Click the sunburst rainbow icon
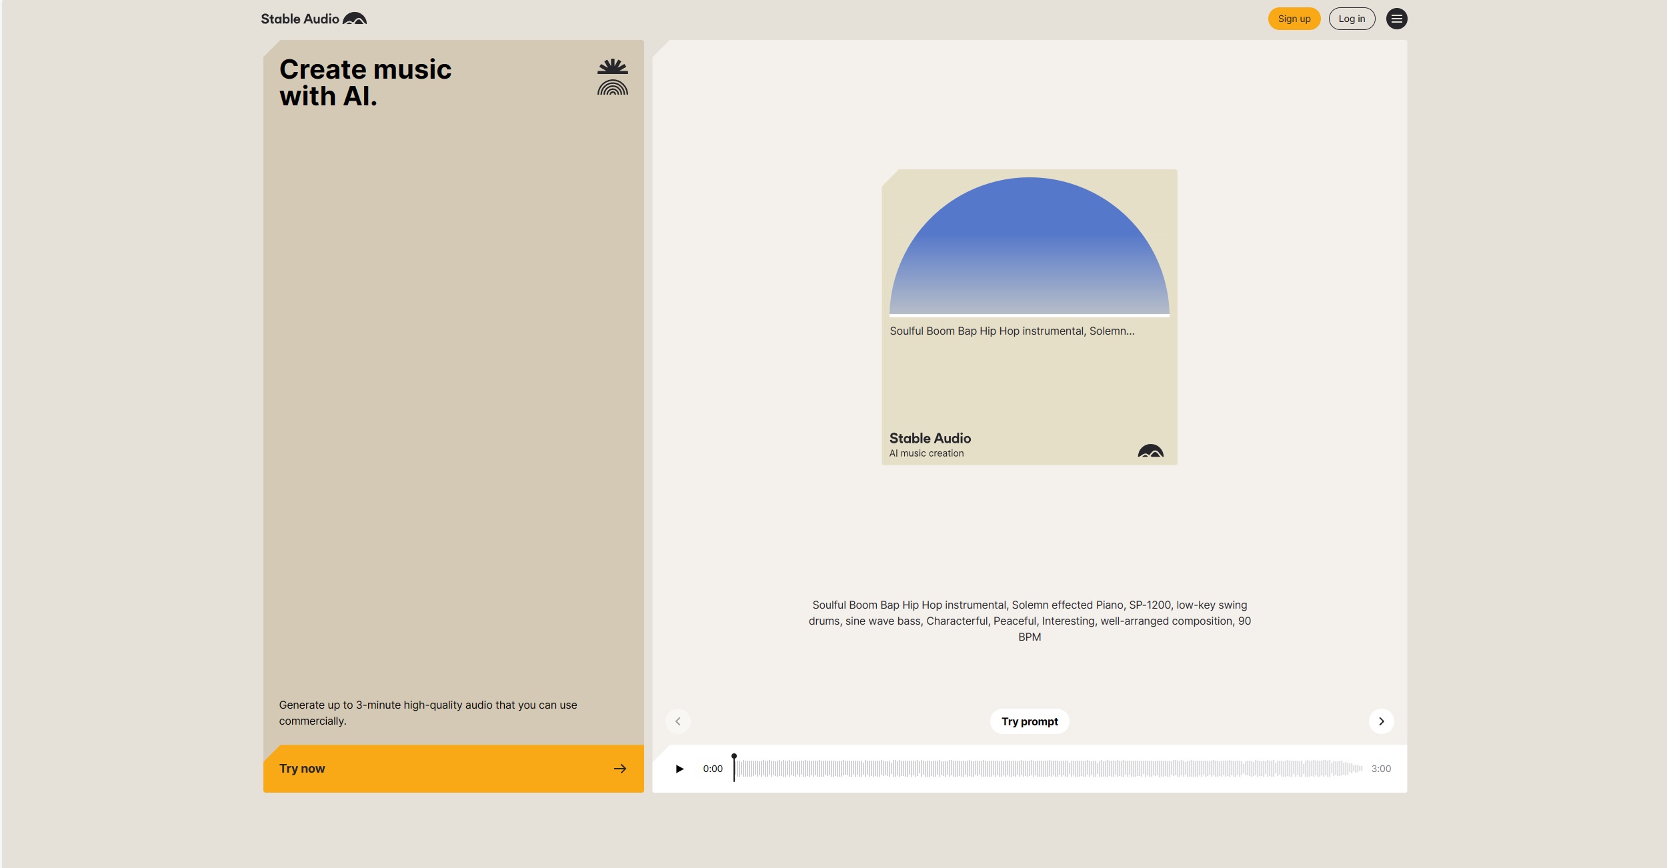The image size is (1667, 868). [612, 77]
